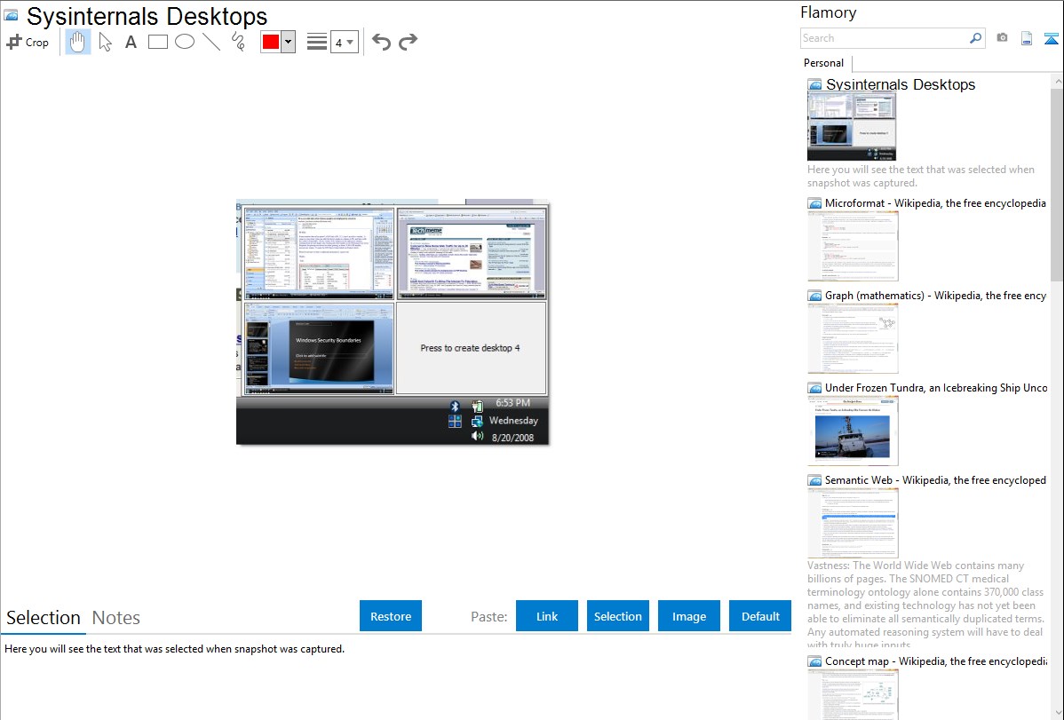Open the line width dropdown showing 4
1064x720 pixels.
(345, 42)
